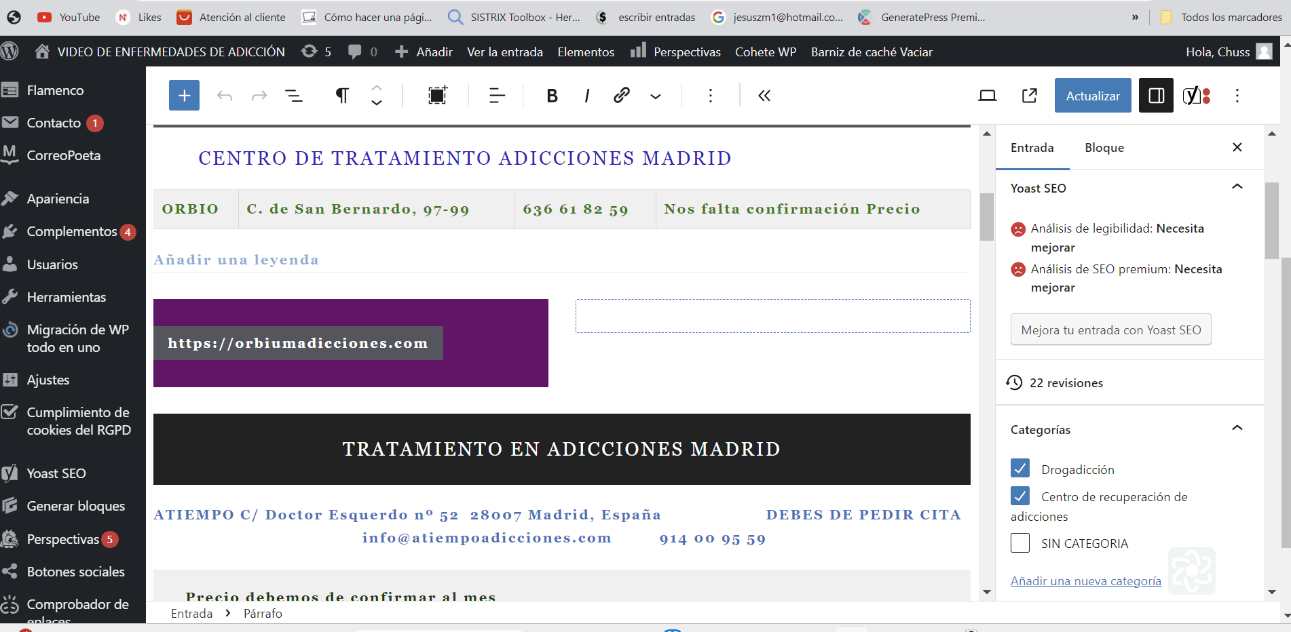This screenshot has width=1291, height=632.
Task: Open the editor options menu
Action: (1237, 96)
